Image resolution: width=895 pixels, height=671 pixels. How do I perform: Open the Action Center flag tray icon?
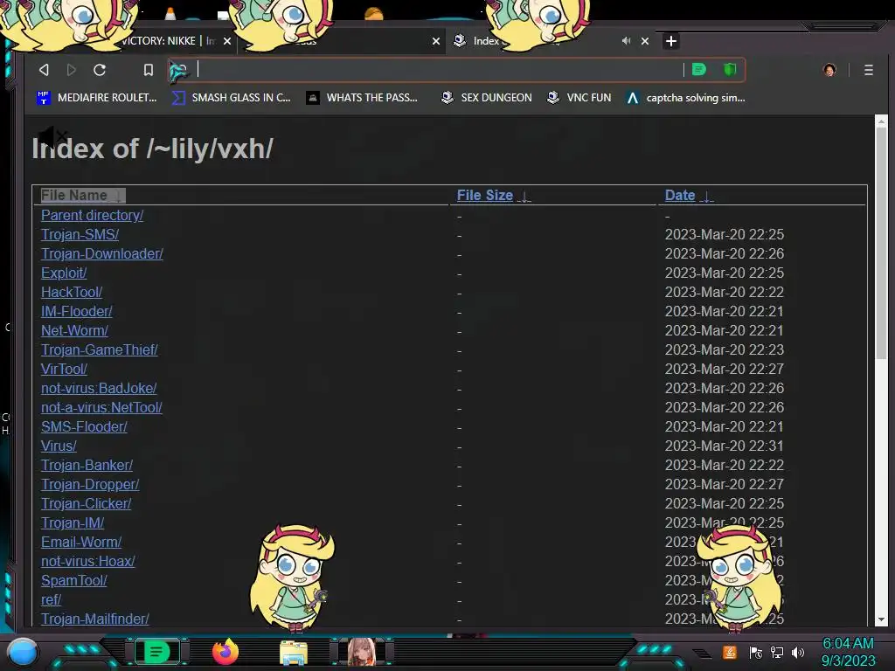click(756, 652)
